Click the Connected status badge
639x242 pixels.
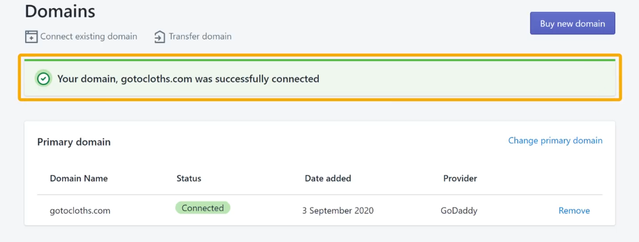click(202, 208)
